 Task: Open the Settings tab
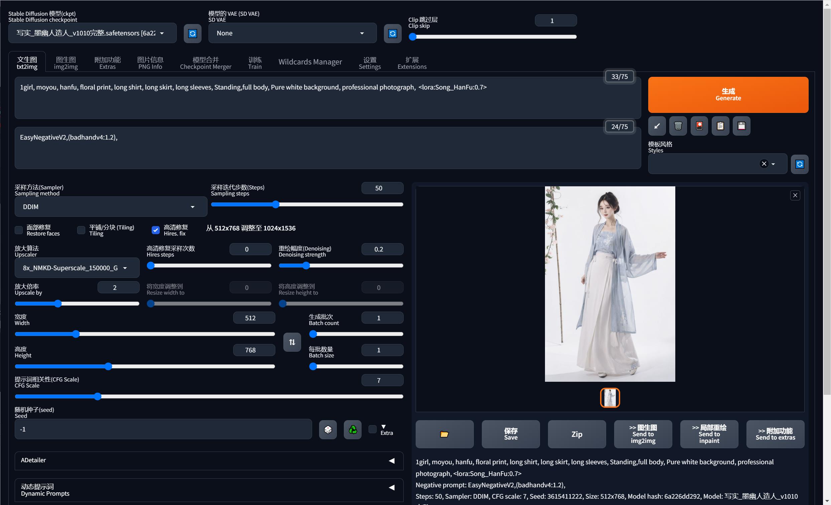370,63
